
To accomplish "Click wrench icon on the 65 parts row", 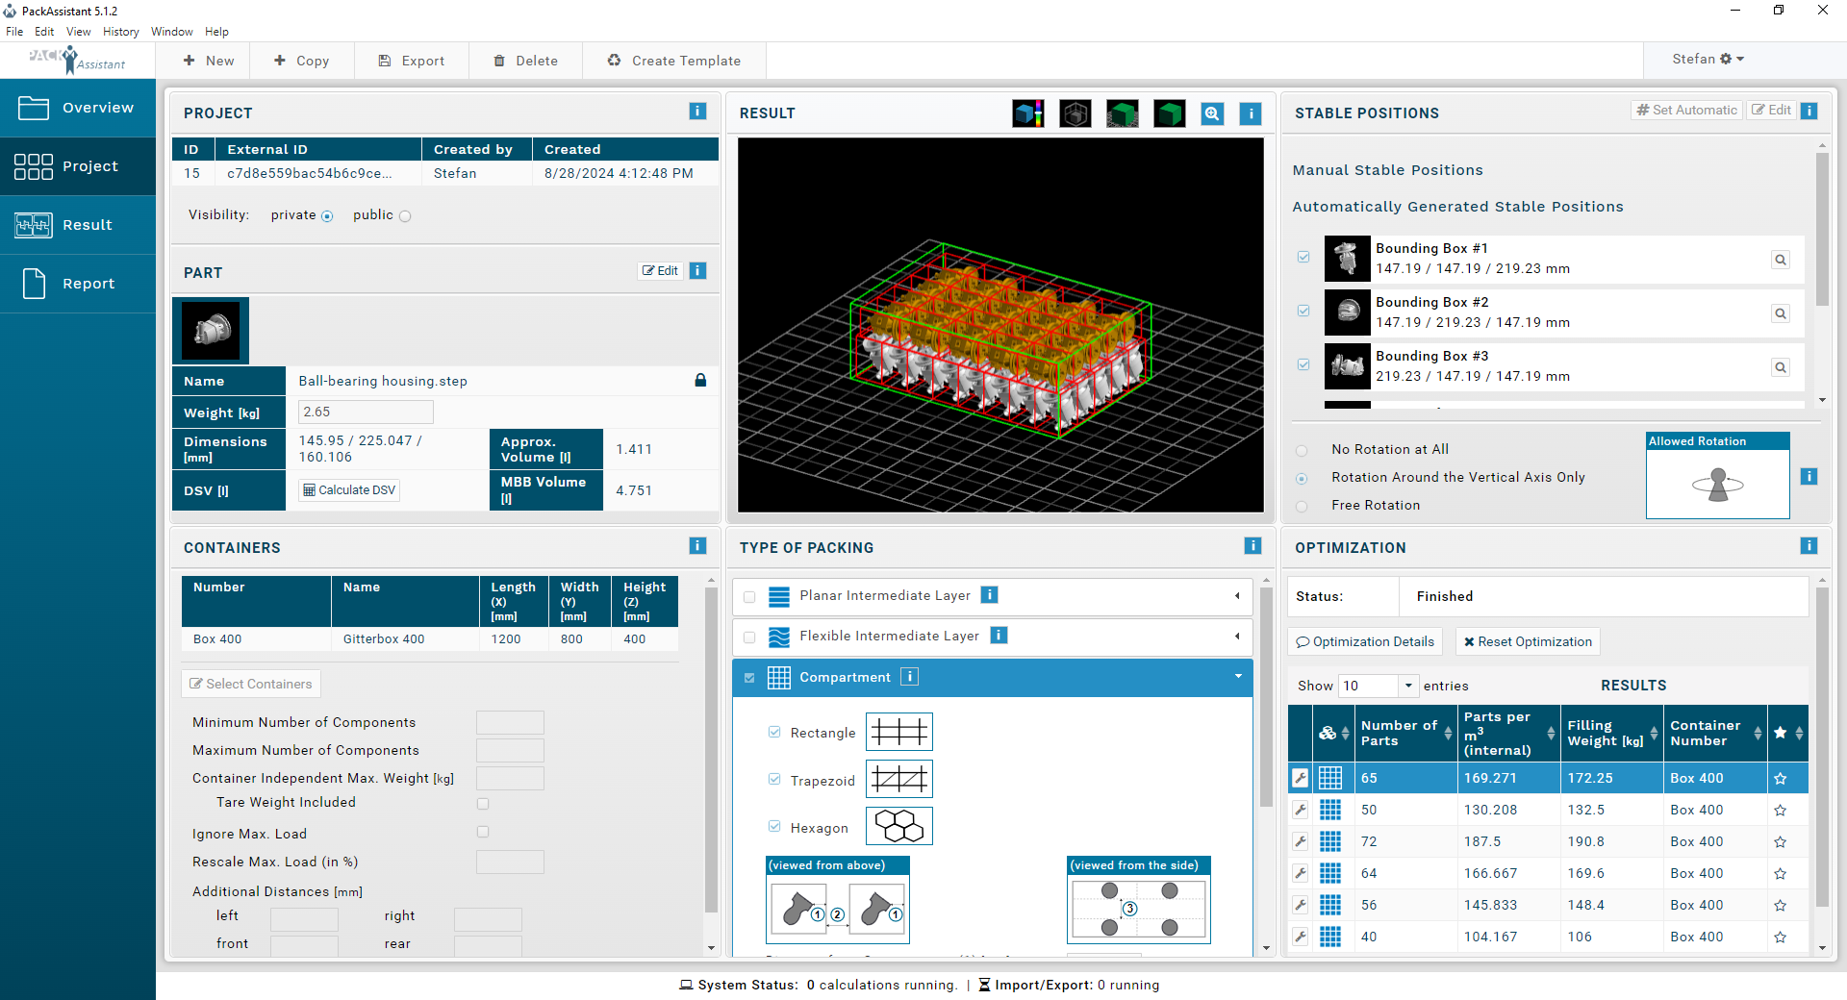I will click(x=1300, y=778).
